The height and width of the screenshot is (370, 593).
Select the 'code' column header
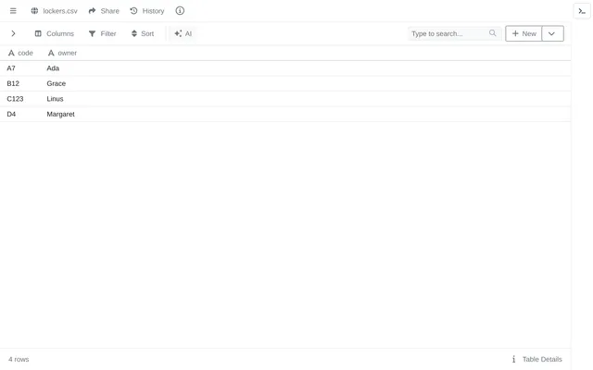pyautogui.click(x=20, y=53)
